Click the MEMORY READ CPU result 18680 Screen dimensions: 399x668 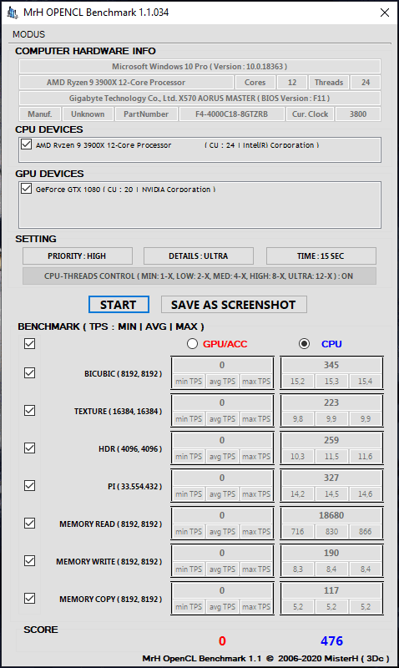(331, 515)
